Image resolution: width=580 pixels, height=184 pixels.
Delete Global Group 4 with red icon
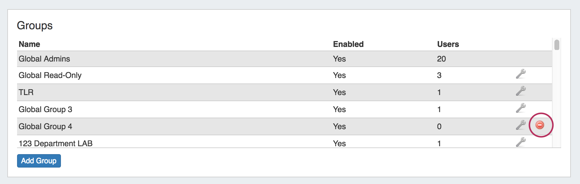pos(540,125)
